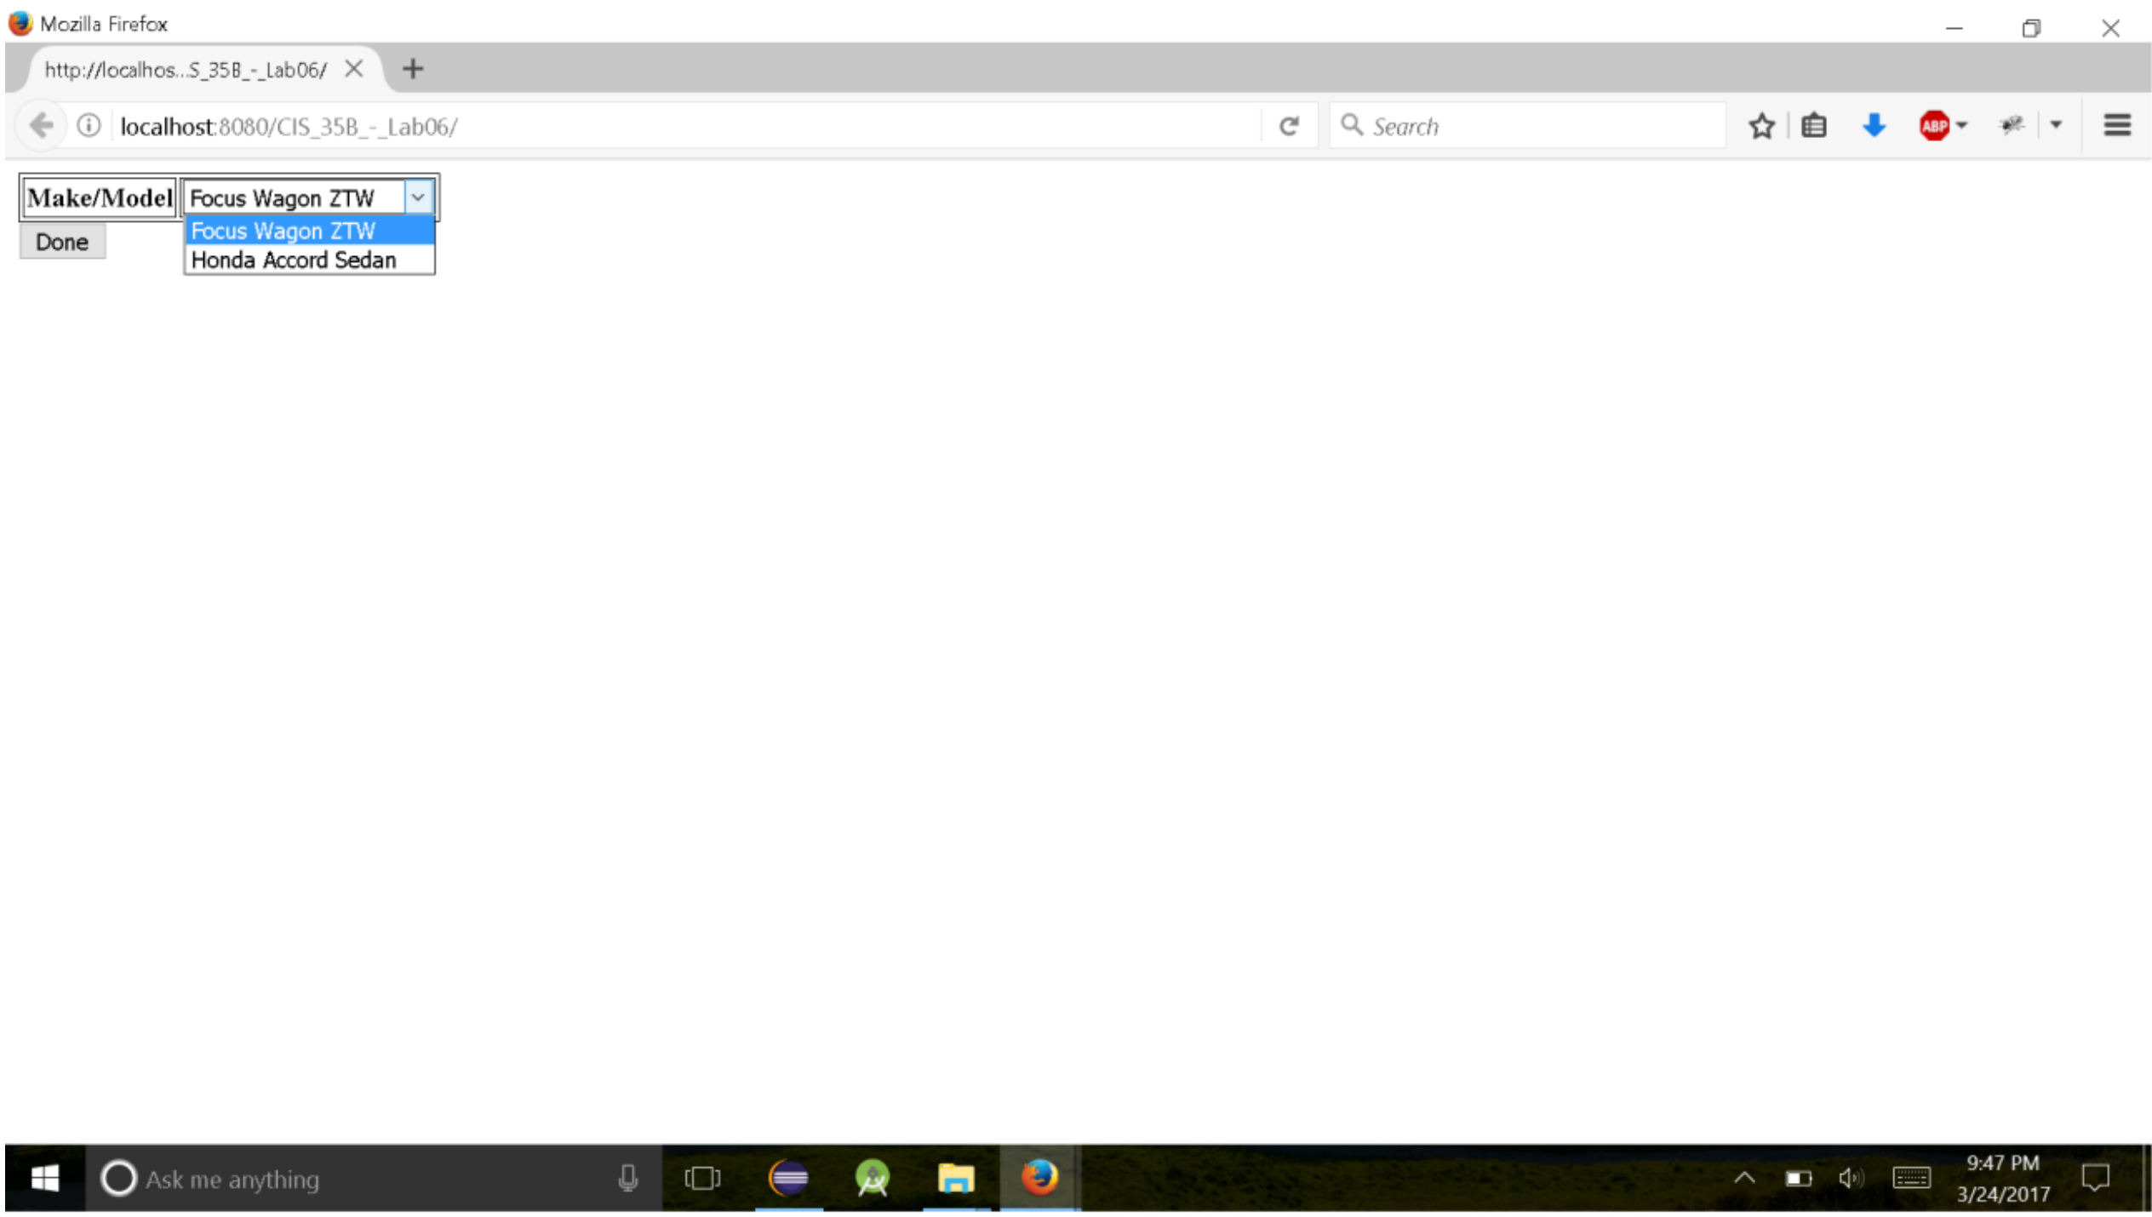Choose Focus Wagon ZTW option

pos(283,231)
